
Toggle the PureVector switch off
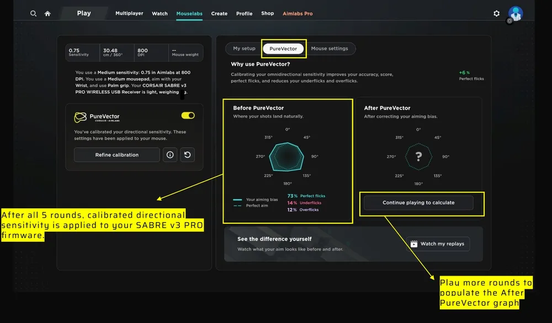pyautogui.click(x=188, y=115)
